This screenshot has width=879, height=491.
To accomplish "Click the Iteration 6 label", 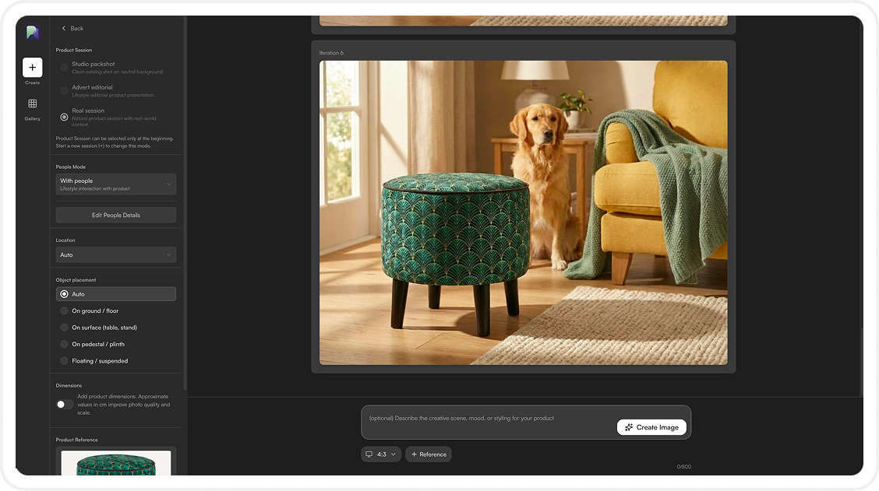I will point(331,53).
